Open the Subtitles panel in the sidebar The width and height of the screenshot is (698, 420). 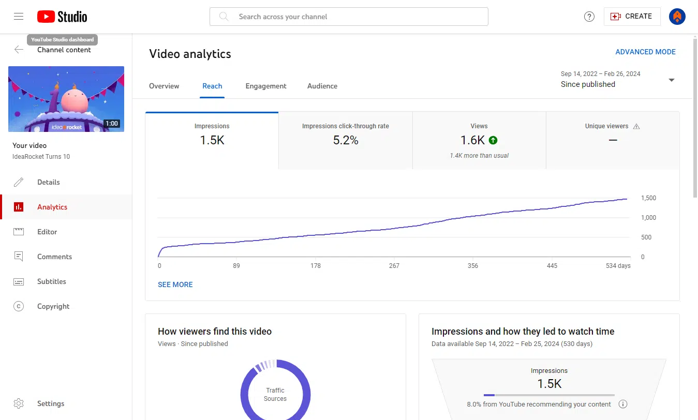pos(19,281)
